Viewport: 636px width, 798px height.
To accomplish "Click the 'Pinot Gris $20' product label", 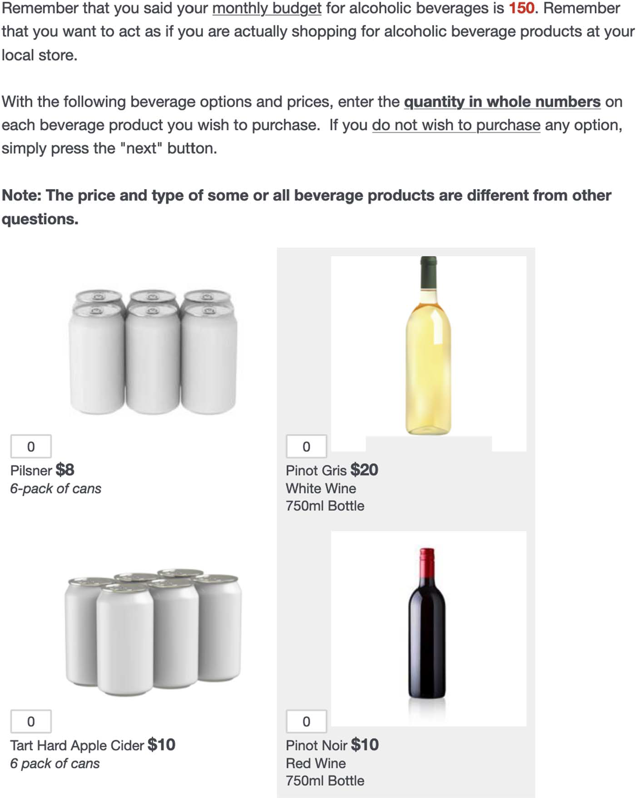I will (x=332, y=470).
